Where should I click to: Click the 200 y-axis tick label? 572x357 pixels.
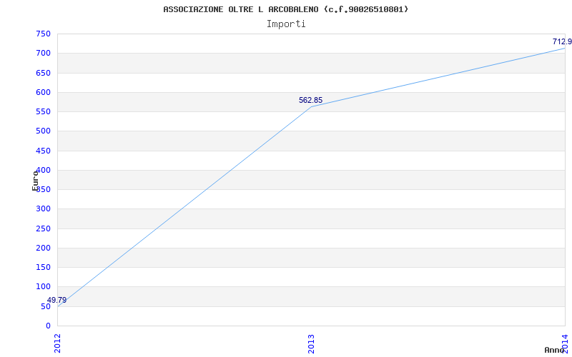pyautogui.click(x=43, y=248)
